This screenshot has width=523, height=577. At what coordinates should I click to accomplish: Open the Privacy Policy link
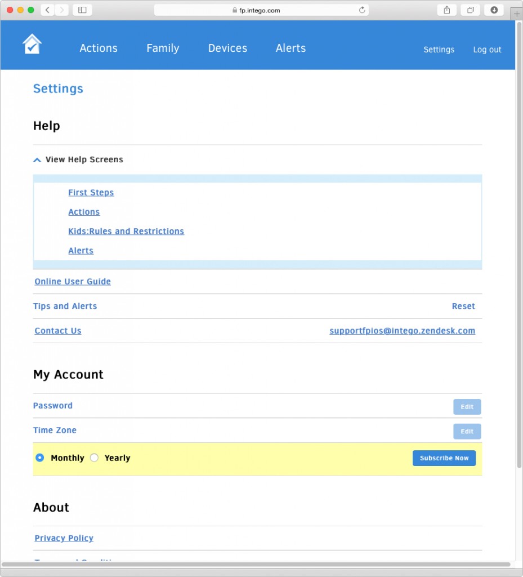coord(64,538)
